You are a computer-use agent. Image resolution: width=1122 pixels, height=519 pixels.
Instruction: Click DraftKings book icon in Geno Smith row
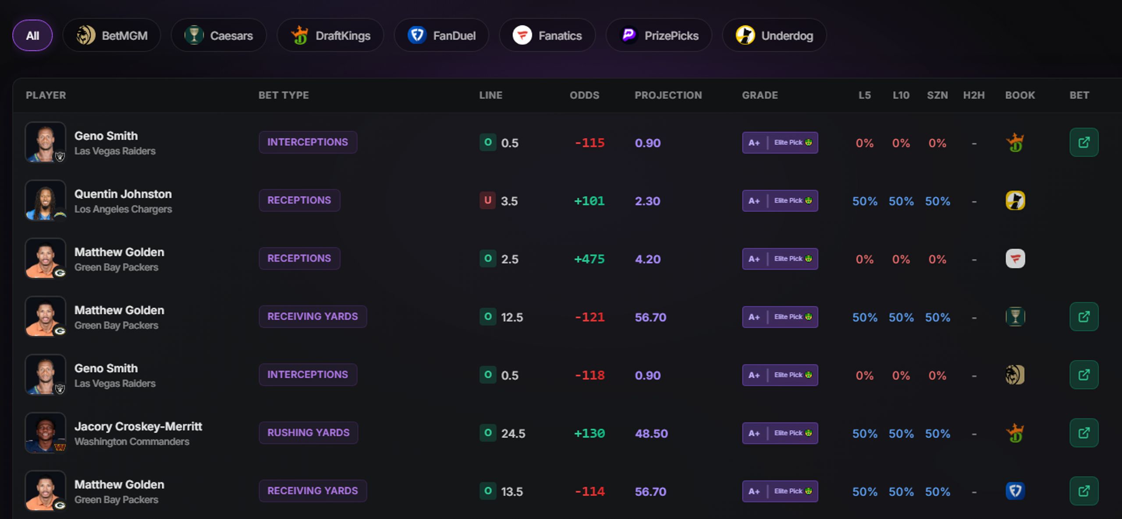coord(1015,143)
